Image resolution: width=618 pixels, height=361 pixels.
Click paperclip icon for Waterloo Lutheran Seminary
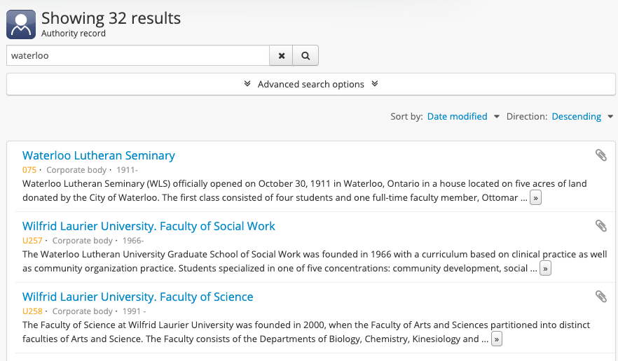[x=600, y=155]
